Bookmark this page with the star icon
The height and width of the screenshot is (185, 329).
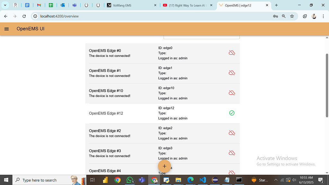292,16
